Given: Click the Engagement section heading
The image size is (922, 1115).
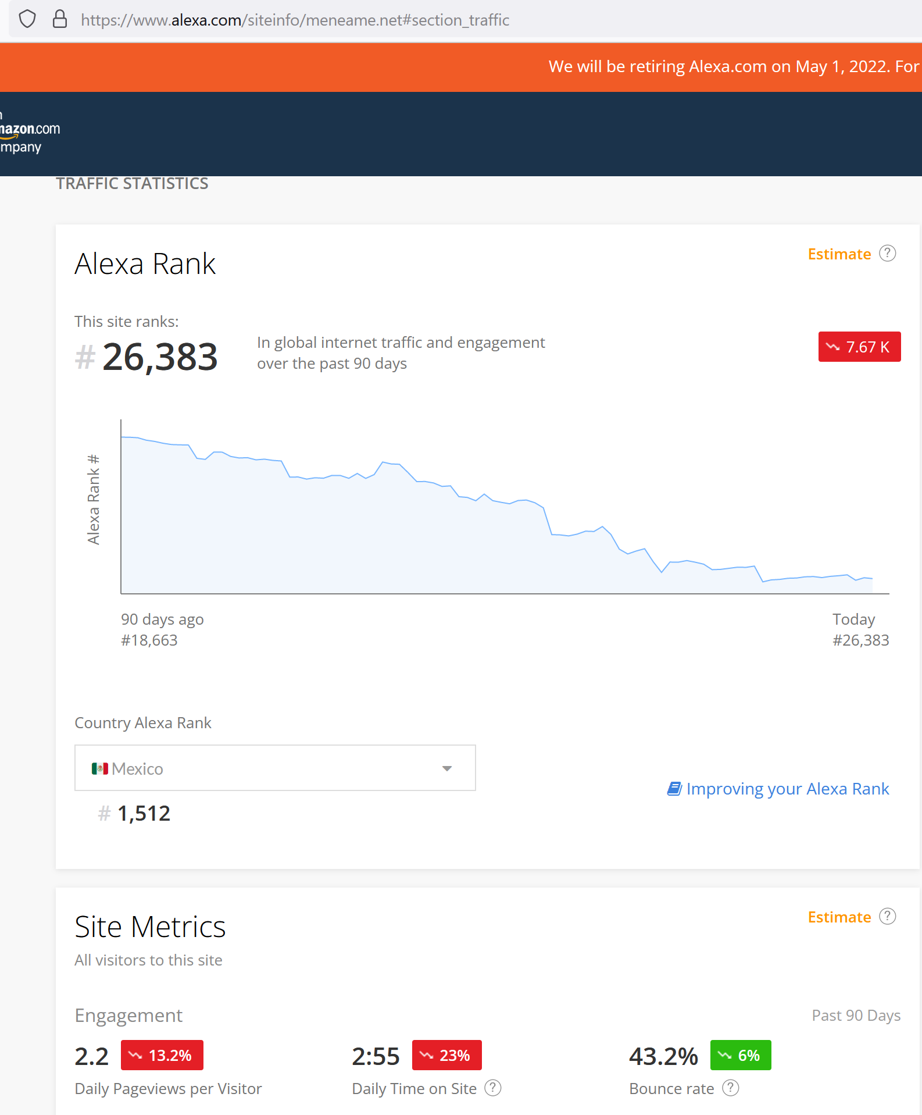Looking at the screenshot, I should point(128,1016).
